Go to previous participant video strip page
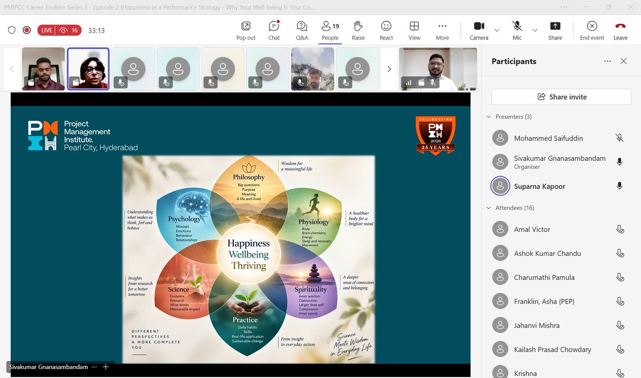 11,69
